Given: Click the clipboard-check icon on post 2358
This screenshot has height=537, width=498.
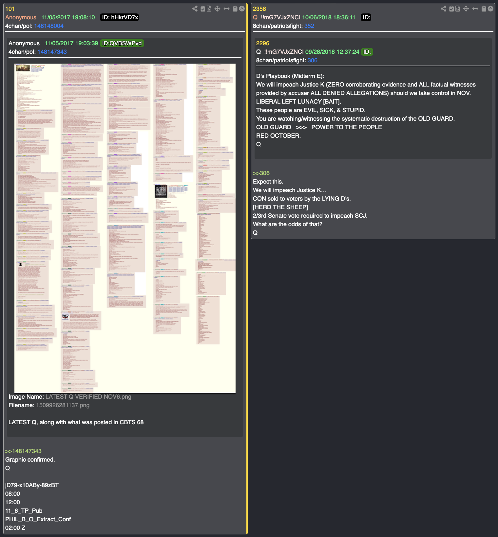Looking at the screenshot, I should (451, 9).
